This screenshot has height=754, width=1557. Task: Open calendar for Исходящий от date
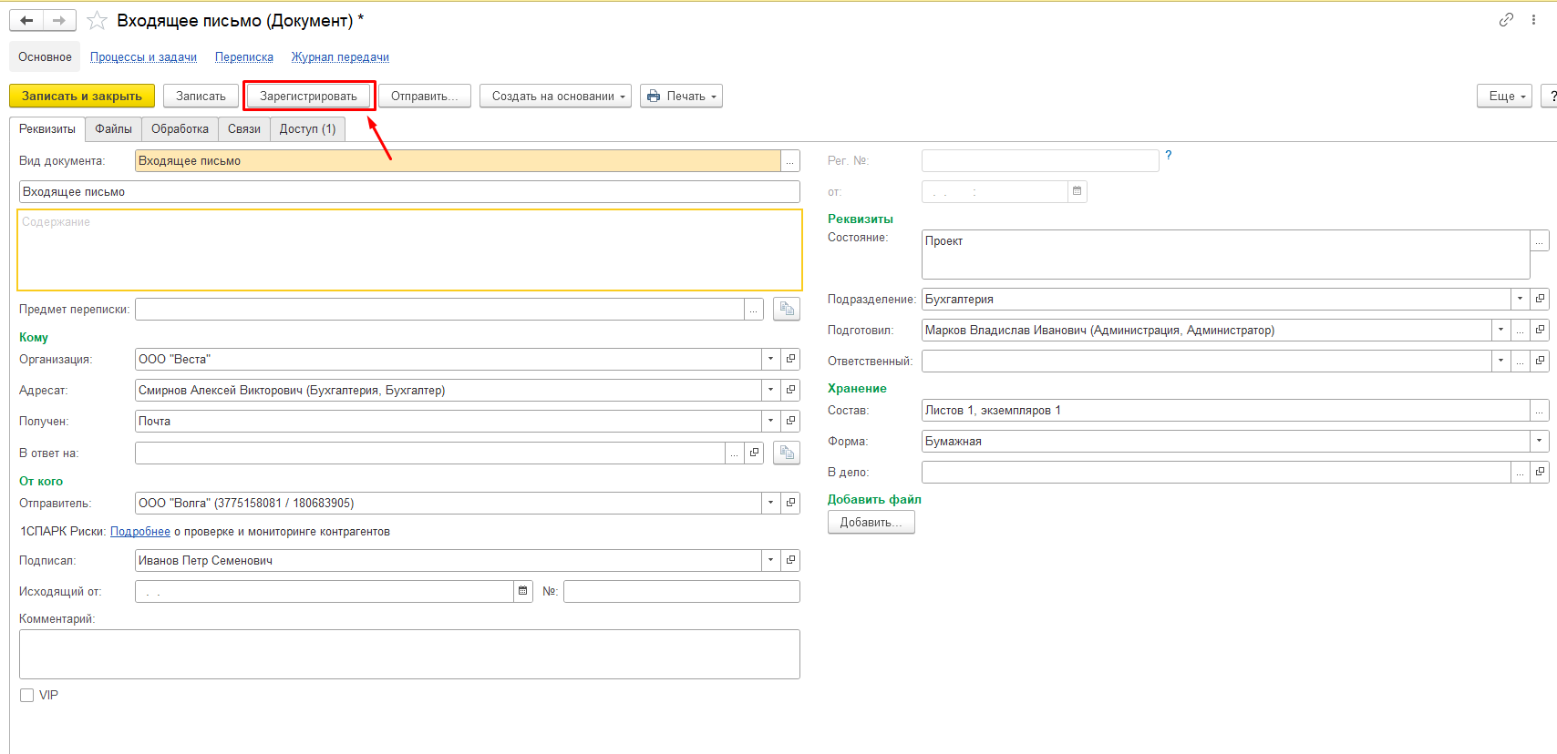point(523,591)
